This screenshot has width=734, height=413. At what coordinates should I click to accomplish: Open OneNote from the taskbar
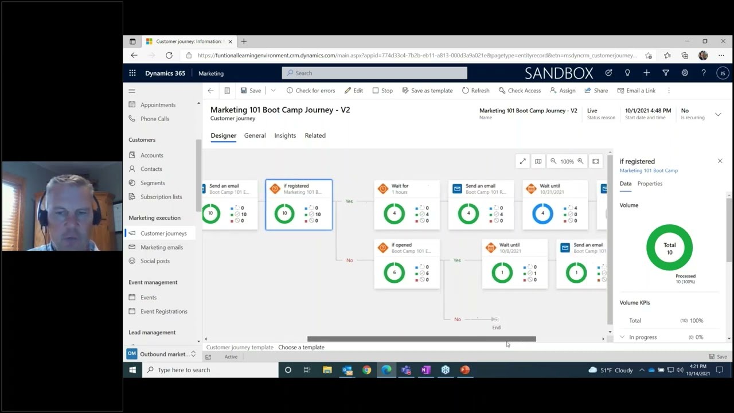click(425, 370)
